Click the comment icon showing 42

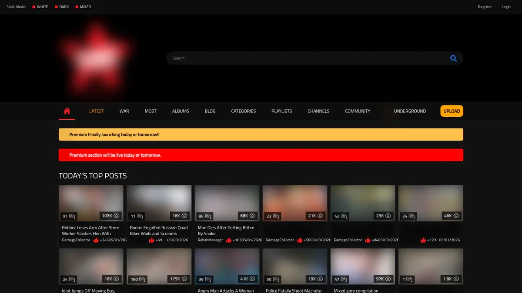click(x=344, y=216)
